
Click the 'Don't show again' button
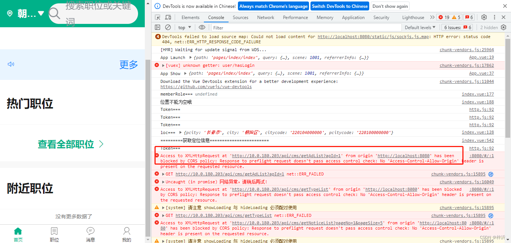coord(390,6)
